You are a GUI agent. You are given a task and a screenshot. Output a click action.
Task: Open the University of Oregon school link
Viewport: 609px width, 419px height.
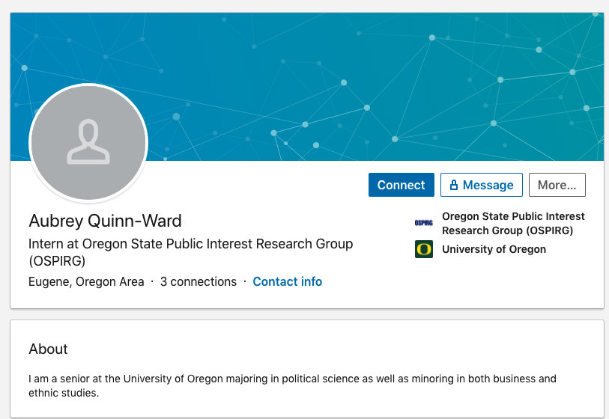click(x=494, y=249)
